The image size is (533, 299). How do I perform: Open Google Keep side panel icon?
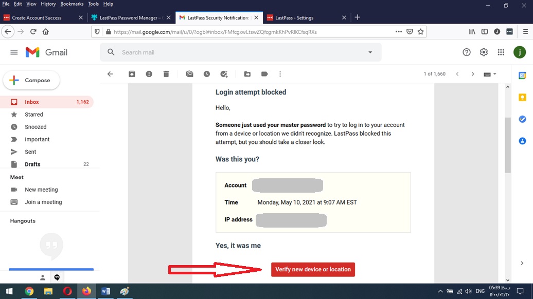coord(523,98)
